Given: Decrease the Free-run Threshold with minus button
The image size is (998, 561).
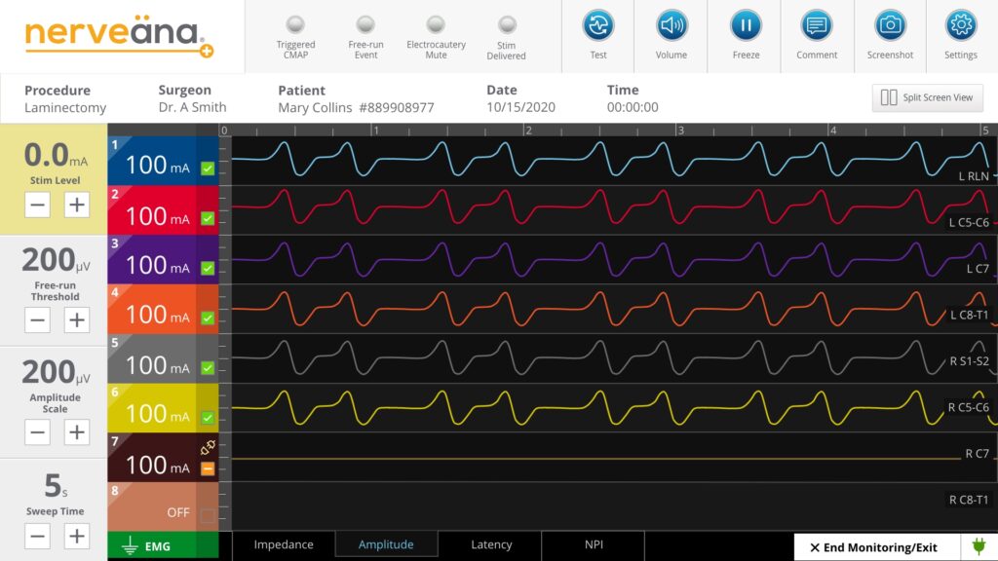Looking at the screenshot, I should pos(37,319).
